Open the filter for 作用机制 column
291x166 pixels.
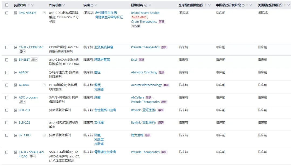(x=64, y=5)
